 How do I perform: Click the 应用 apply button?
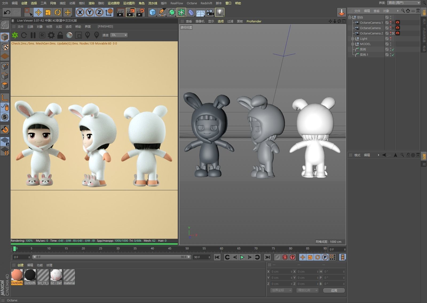click(334, 290)
